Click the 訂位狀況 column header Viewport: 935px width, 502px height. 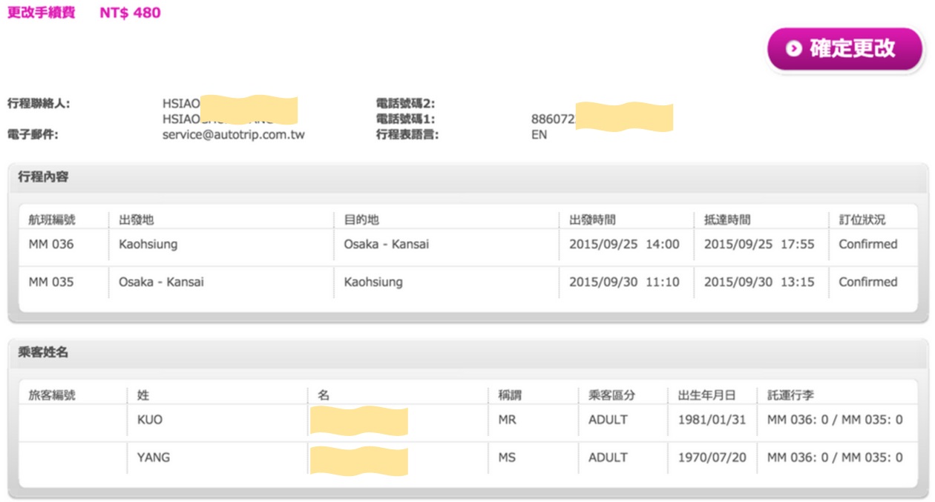coord(862,219)
